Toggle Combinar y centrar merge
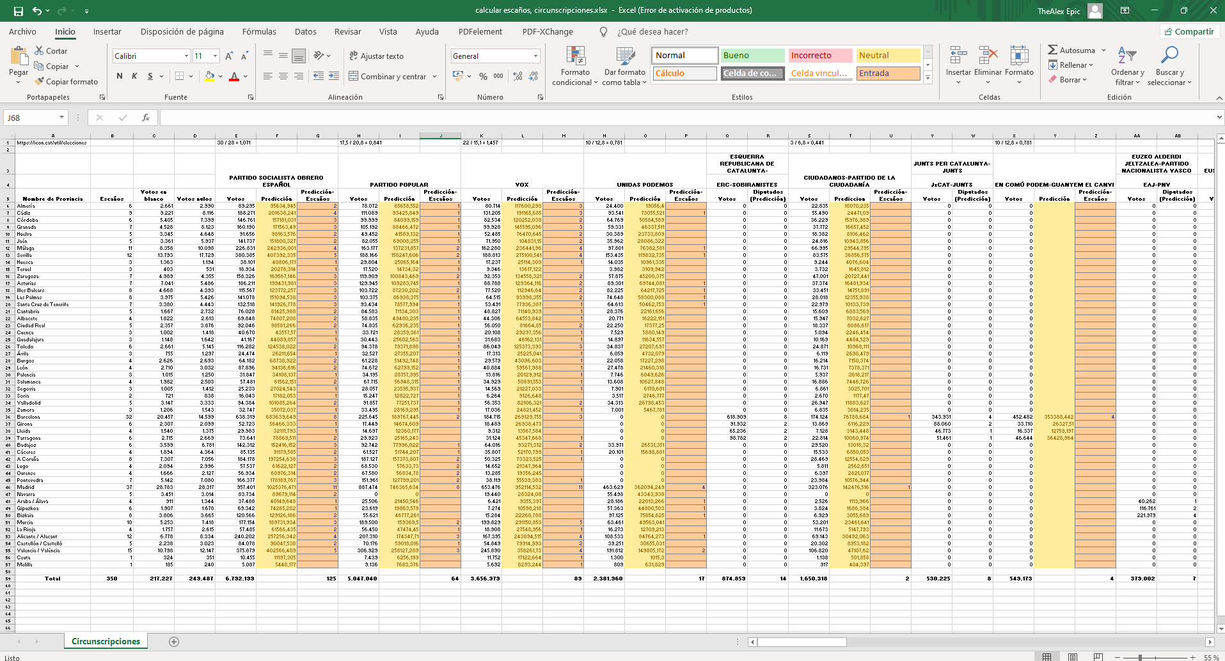Viewport: 1225px width, 661px height. pos(388,76)
